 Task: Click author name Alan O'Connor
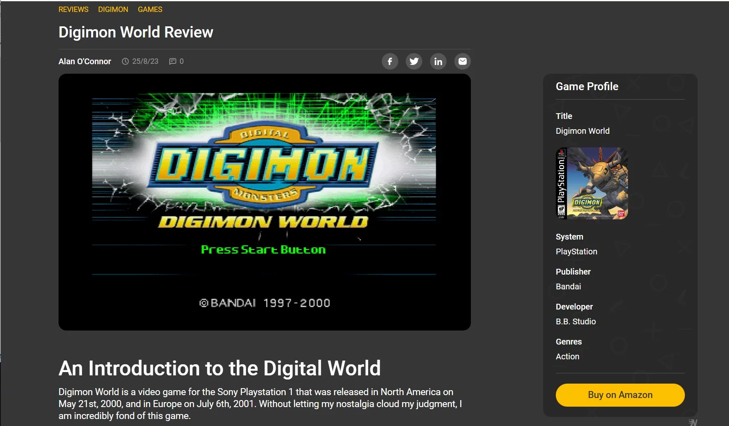[x=85, y=61]
